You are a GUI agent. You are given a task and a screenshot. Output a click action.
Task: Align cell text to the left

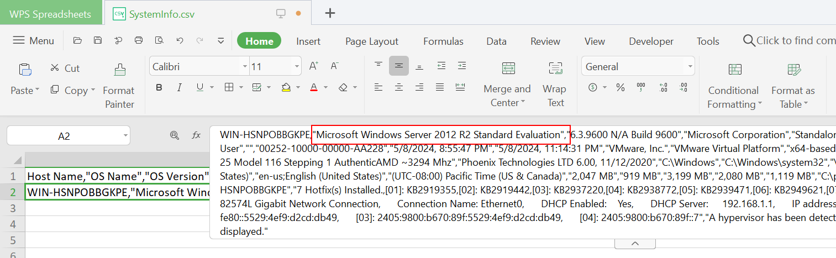[x=378, y=87]
